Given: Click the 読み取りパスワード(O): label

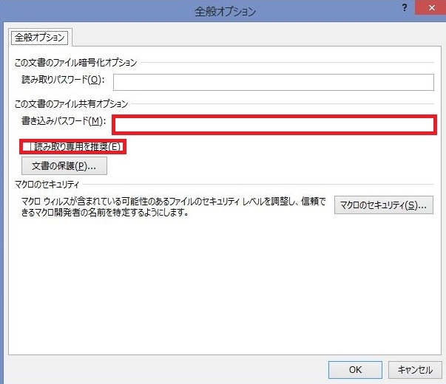Looking at the screenshot, I should [x=63, y=80].
